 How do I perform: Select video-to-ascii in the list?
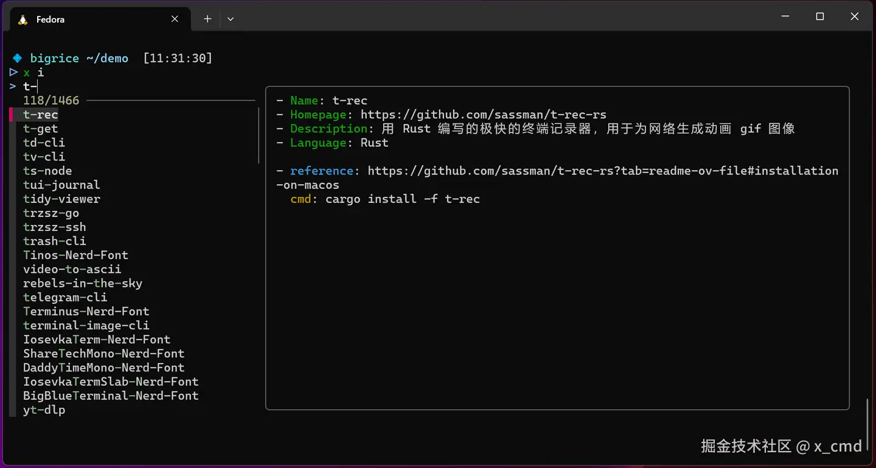(x=72, y=269)
